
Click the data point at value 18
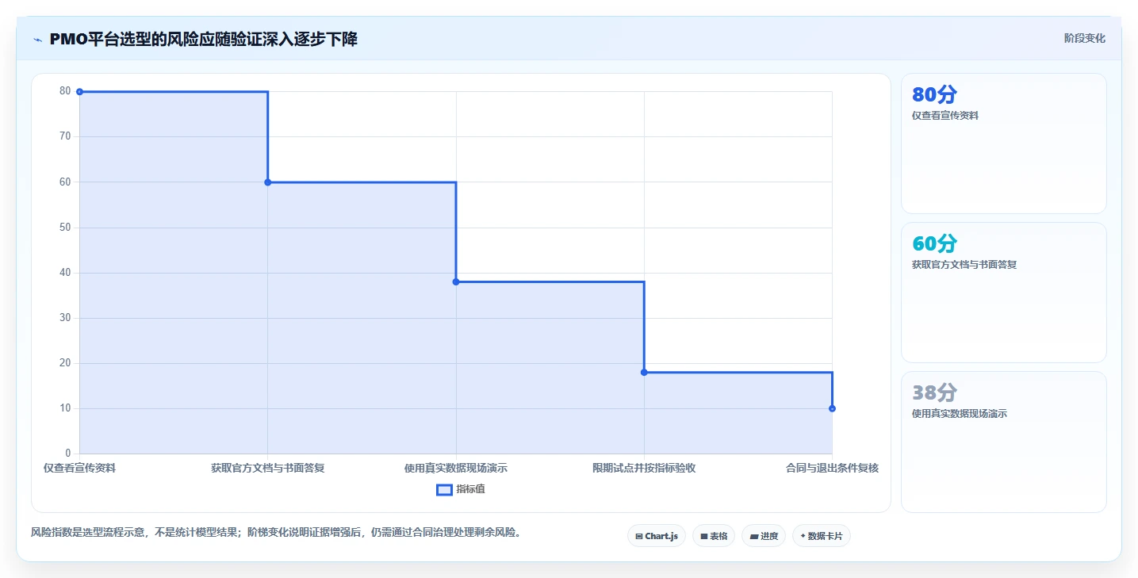(644, 372)
